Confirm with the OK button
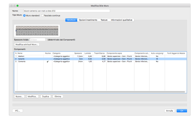The width and height of the screenshot is (194, 120). [x=182, y=111]
